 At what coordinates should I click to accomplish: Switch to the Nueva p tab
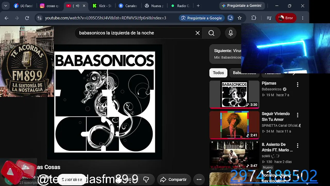click(x=154, y=6)
